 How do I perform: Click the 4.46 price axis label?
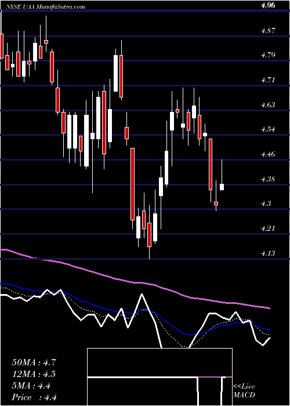coord(267,154)
